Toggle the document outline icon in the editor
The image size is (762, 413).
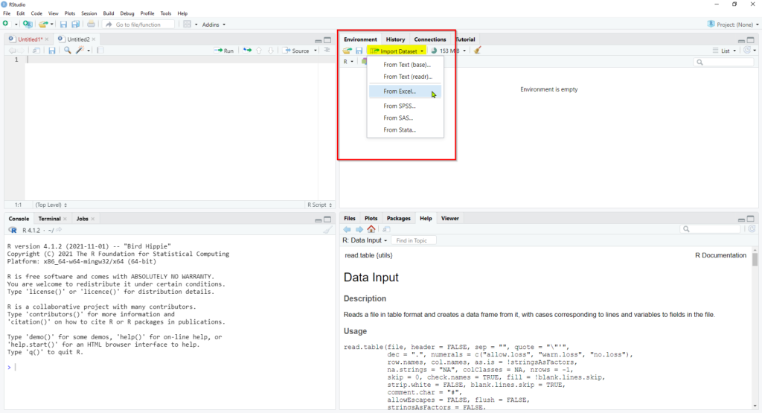coord(327,51)
